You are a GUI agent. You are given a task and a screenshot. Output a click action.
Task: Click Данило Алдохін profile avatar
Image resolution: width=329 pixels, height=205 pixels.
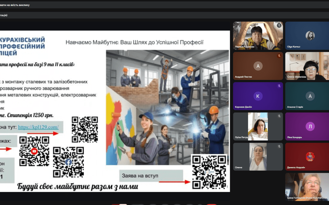pos(310,157)
